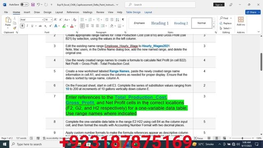Open the Borders dropdown arrow
The image size is (263, 148).
click(123, 26)
